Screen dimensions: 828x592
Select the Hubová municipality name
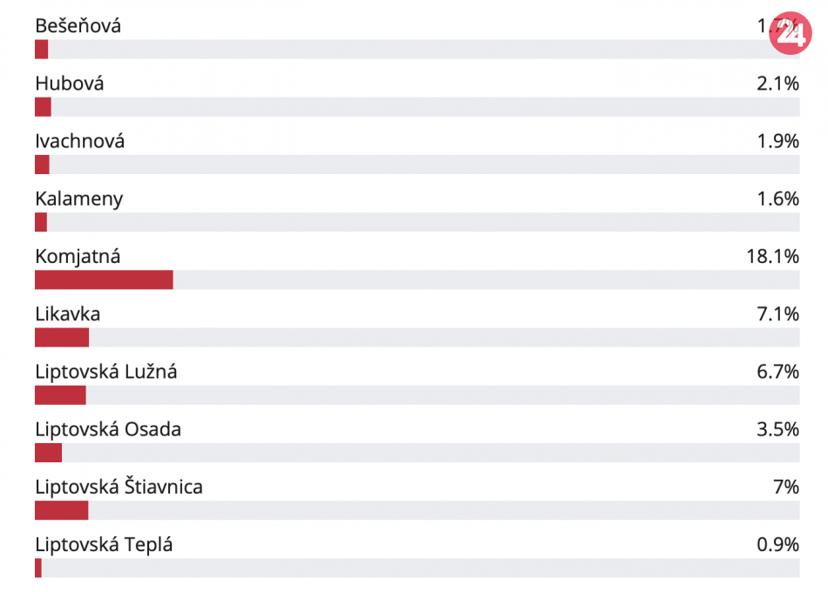[70, 84]
